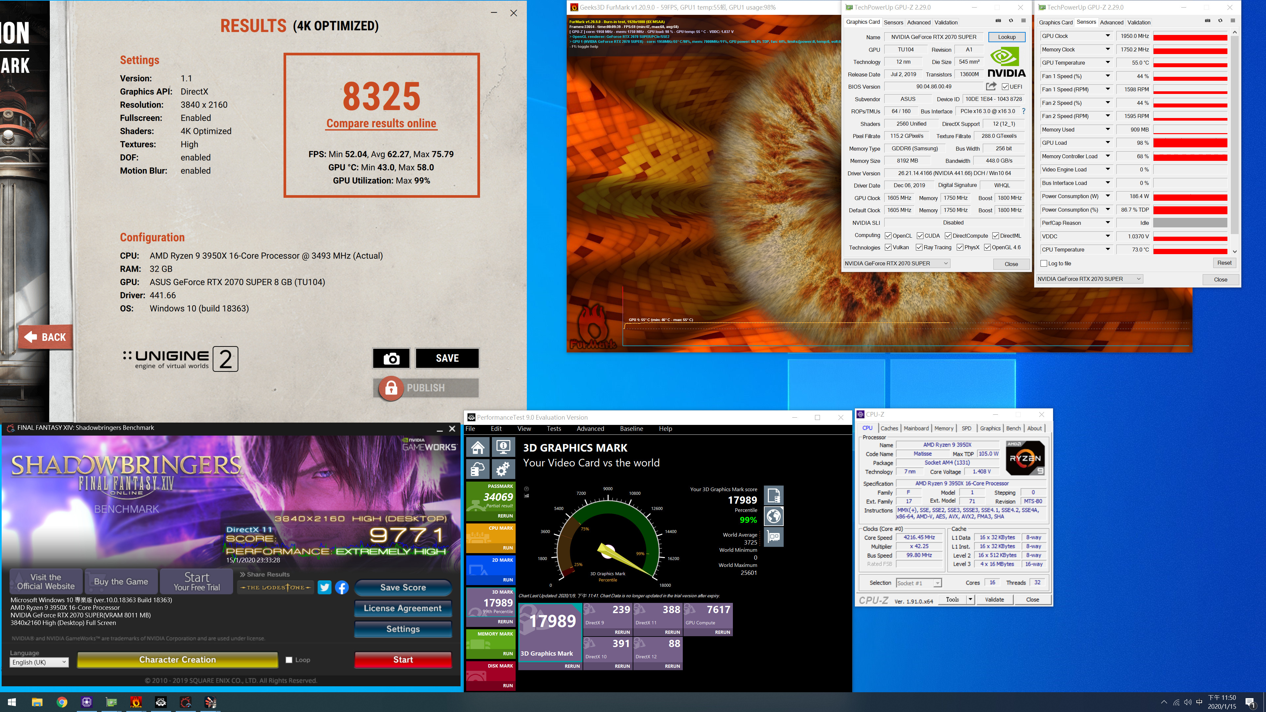The height and width of the screenshot is (712, 1266).
Task: Expand Power Consumption (W) sensor dropdown
Action: pos(1108,196)
